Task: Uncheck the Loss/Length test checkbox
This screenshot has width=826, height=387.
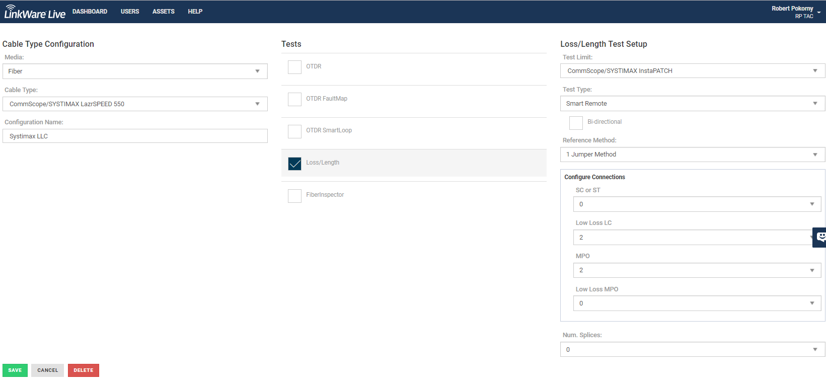Action: [294, 164]
